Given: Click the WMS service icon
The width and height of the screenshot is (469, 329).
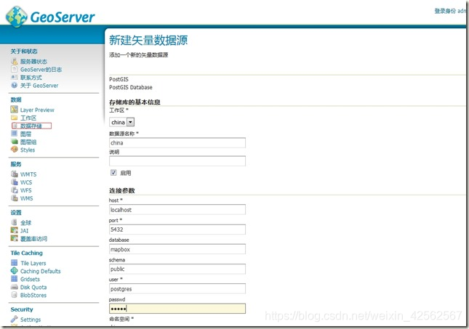Looking at the screenshot, I should pyautogui.click(x=14, y=198).
